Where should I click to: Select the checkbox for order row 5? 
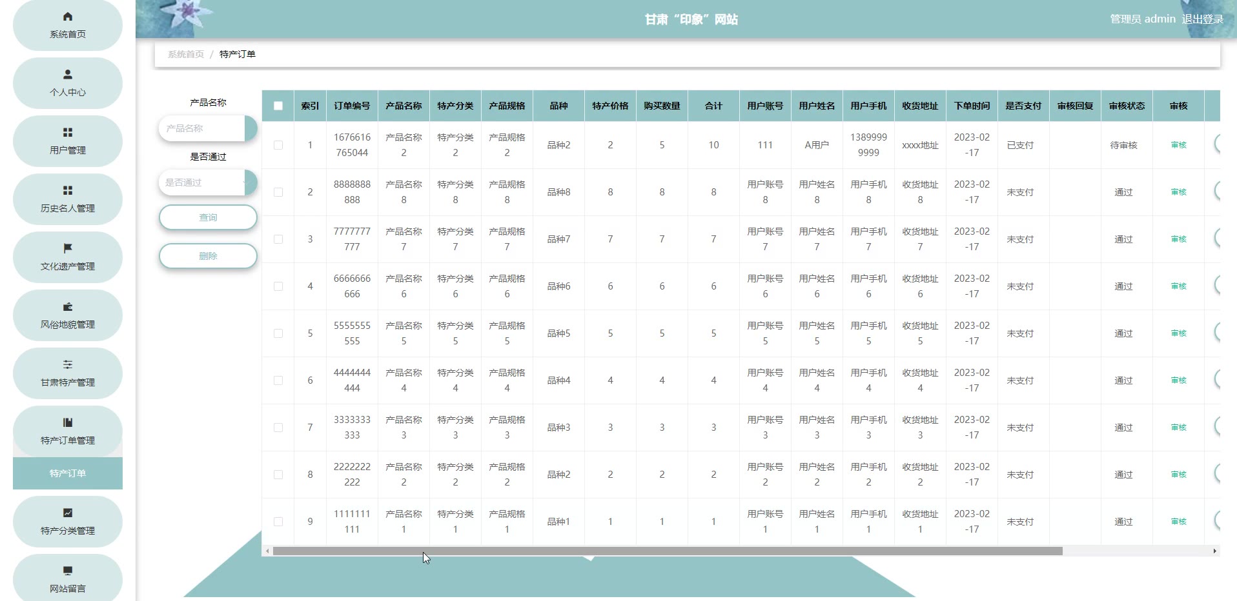278,333
